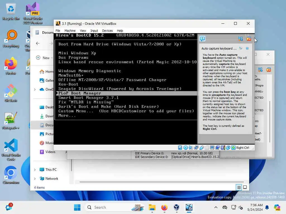The image size is (286, 214).
Task: Close the Auto capture keyboard notification
Action: click(247, 48)
